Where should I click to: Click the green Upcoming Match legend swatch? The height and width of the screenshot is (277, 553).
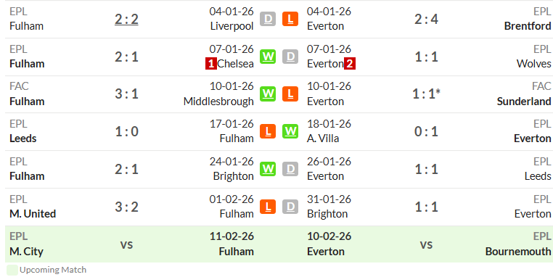pyautogui.click(x=12, y=270)
